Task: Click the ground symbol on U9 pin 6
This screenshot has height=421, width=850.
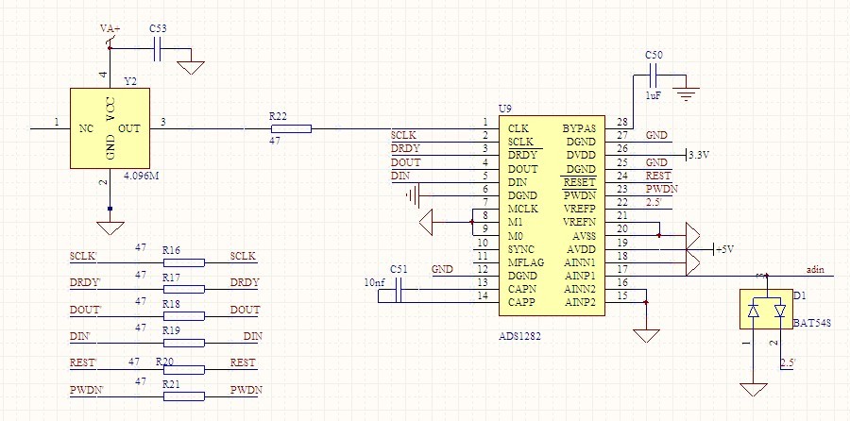Action: coord(415,195)
